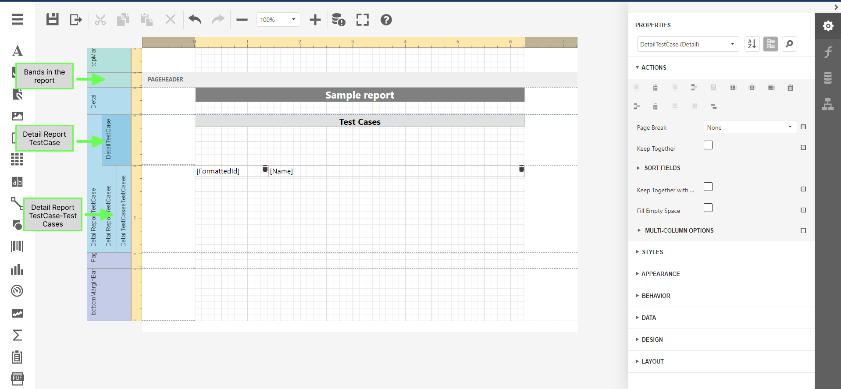The height and width of the screenshot is (389, 841).
Task: Select the Chart control in toolbox
Action: click(17, 269)
